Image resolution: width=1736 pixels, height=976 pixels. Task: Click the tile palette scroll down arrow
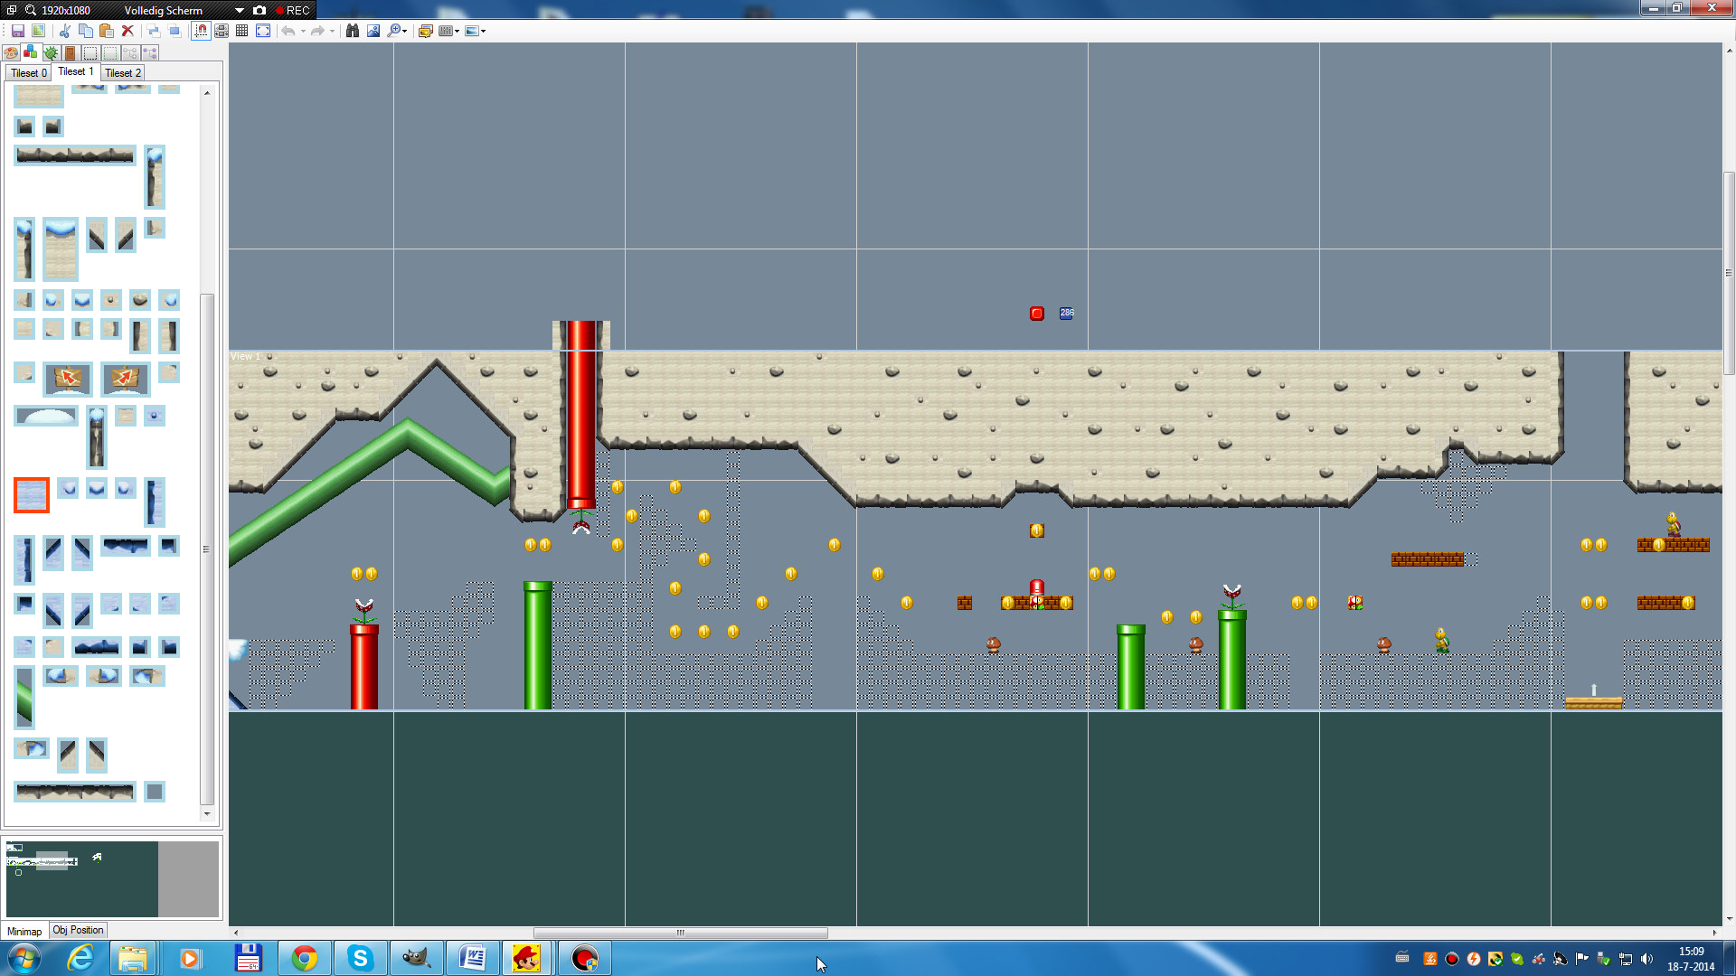click(x=207, y=814)
